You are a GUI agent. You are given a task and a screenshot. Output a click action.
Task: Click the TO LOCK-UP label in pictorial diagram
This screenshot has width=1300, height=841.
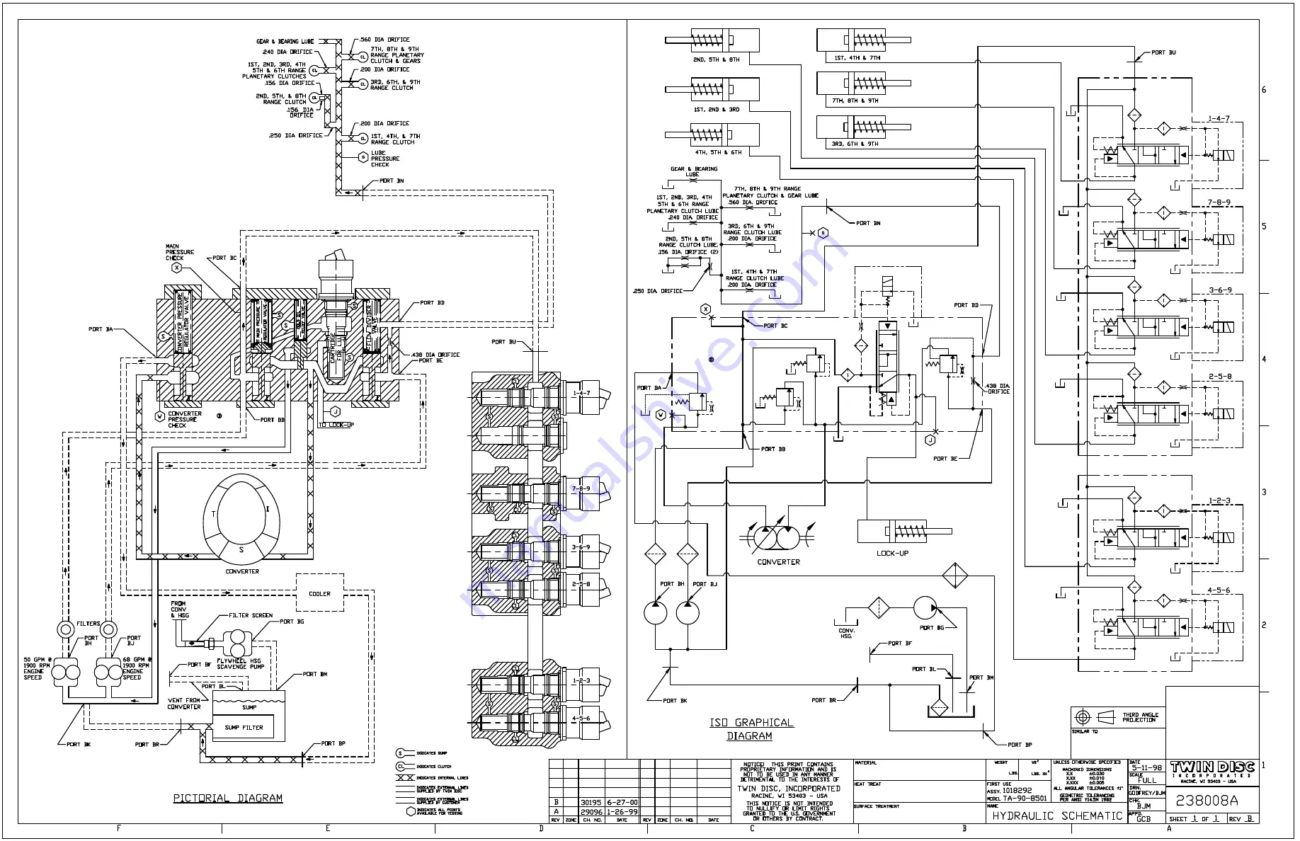tap(336, 425)
